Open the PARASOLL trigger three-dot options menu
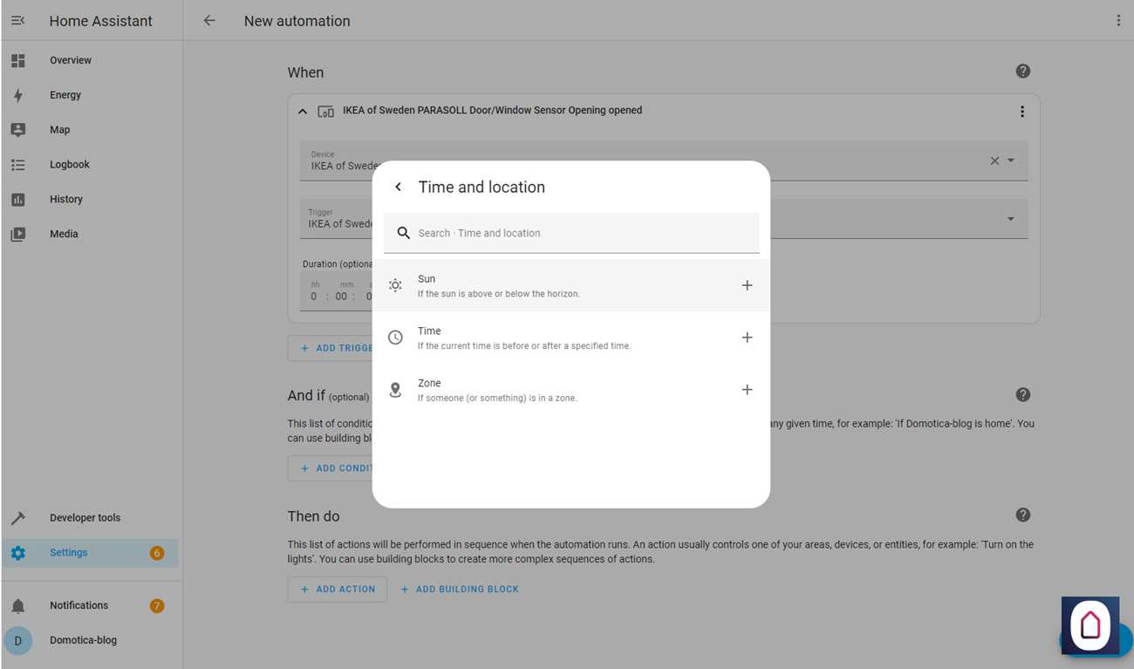The image size is (1134, 669). tap(1022, 112)
